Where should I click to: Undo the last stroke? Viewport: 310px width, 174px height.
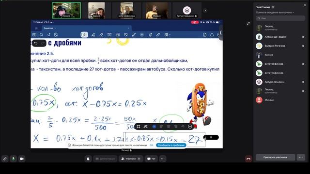(x=36, y=43)
